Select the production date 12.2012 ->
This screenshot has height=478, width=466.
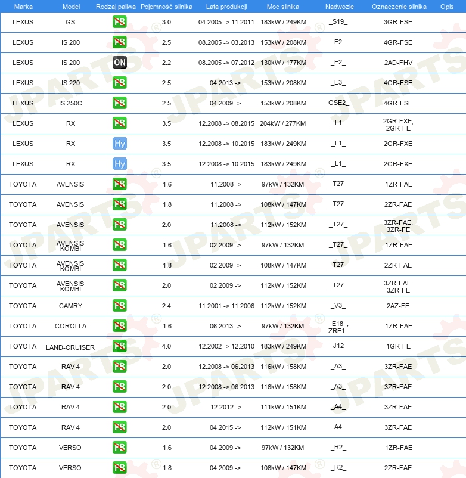coord(226,407)
